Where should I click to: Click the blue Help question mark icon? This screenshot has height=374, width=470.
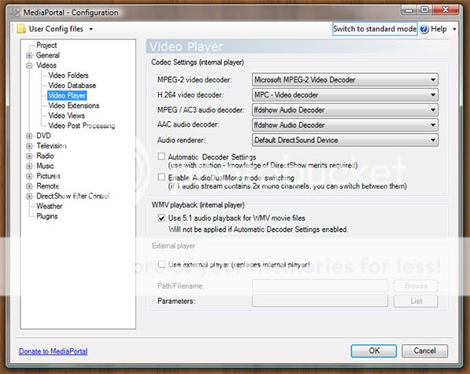[x=424, y=29]
